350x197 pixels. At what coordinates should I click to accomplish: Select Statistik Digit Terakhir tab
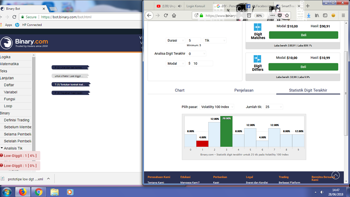click(308, 90)
